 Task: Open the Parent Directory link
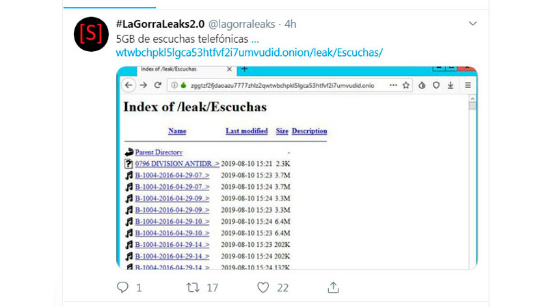pyautogui.click(x=159, y=152)
